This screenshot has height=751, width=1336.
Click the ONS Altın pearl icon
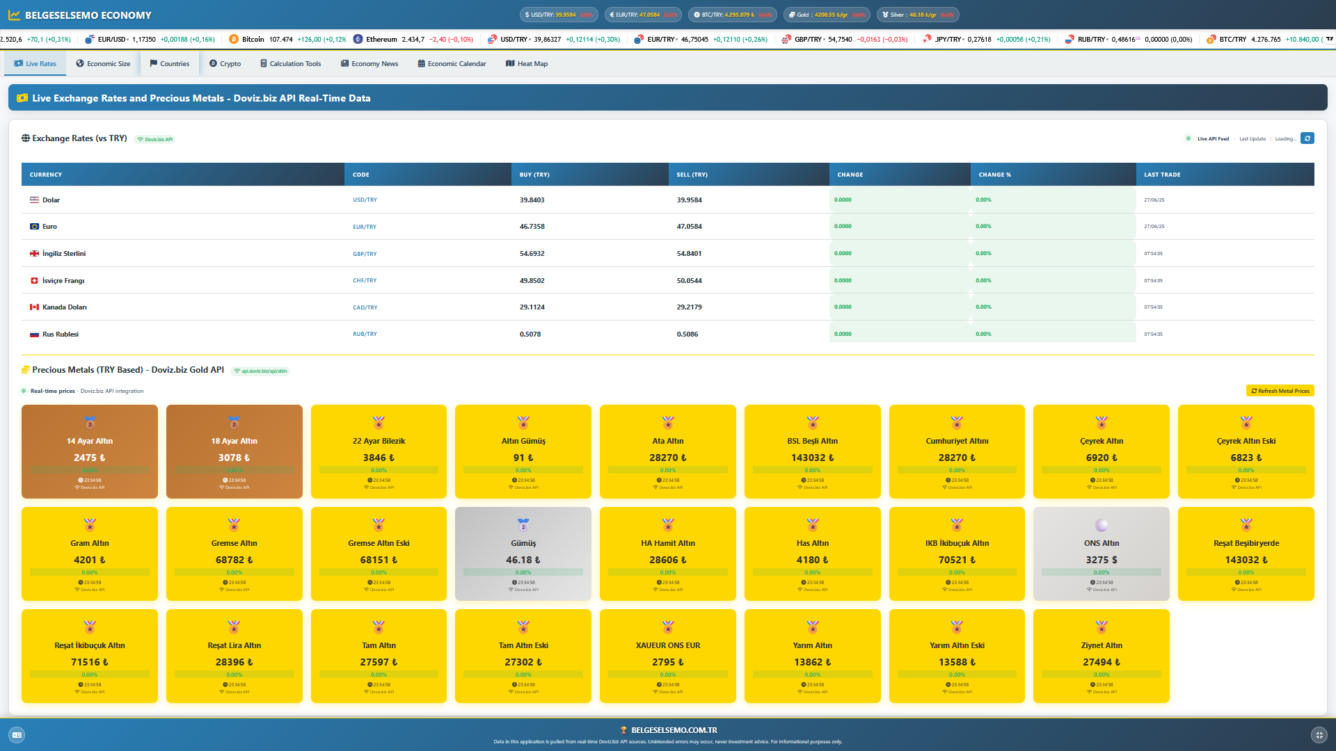[1101, 526]
